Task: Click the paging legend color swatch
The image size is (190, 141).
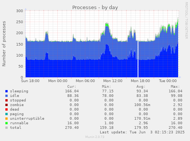Action: [x=6, y=114]
